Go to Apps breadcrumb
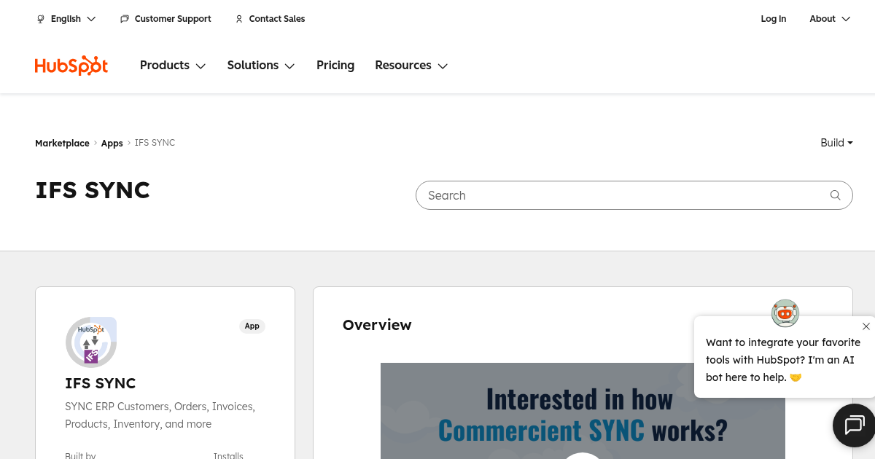Screen dimensions: 875x459 tap(112, 144)
